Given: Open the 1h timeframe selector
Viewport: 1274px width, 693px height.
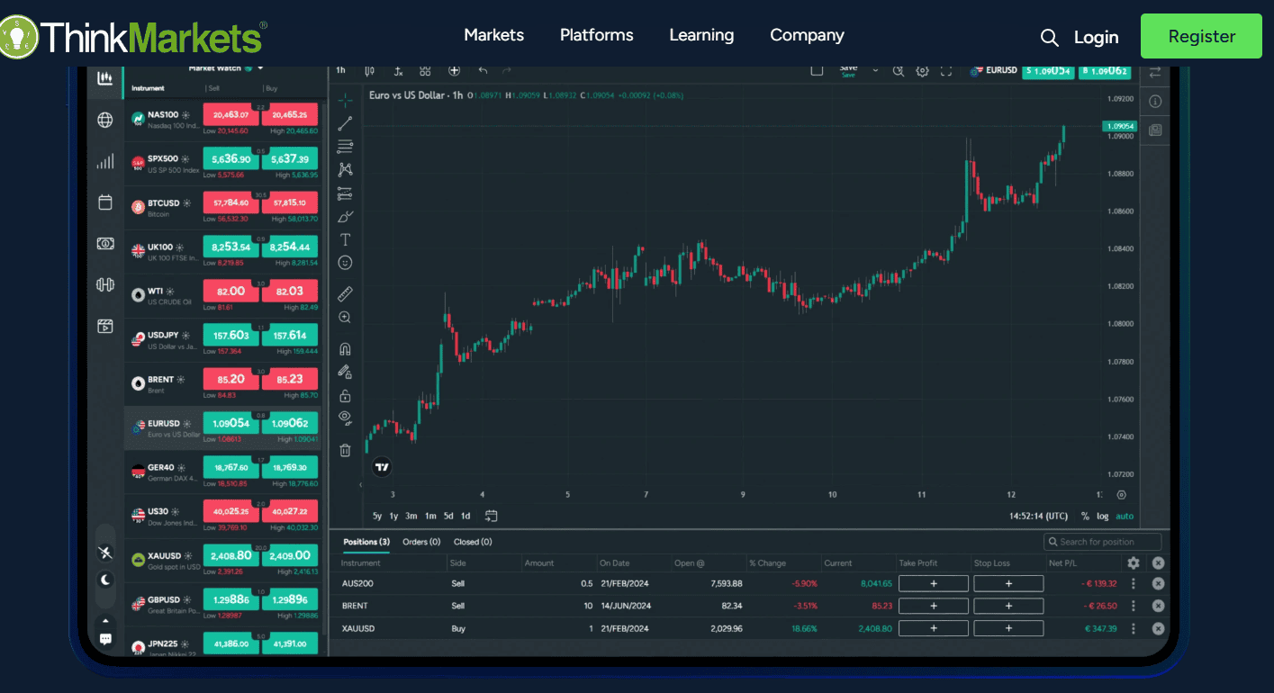Looking at the screenshot, I should click(340, 69).
